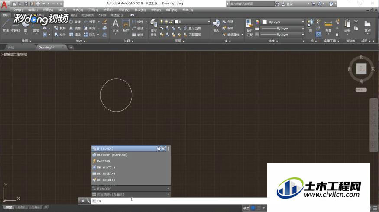Toggle grid display in status bar
Viewport: 379px width, 212px height.
coord(253,208)
